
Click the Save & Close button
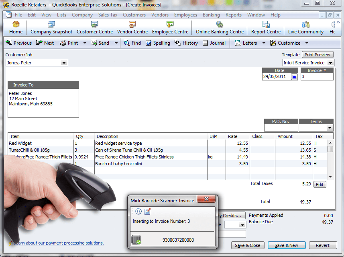point(248,245)
